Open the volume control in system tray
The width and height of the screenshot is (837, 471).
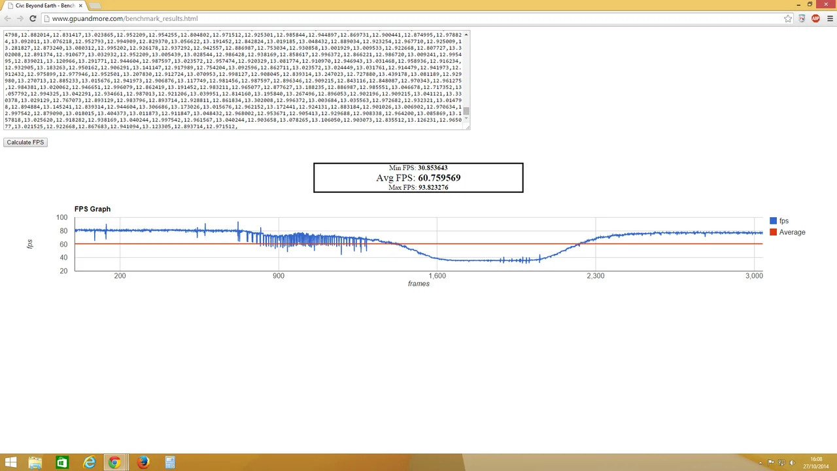(793, 463)
